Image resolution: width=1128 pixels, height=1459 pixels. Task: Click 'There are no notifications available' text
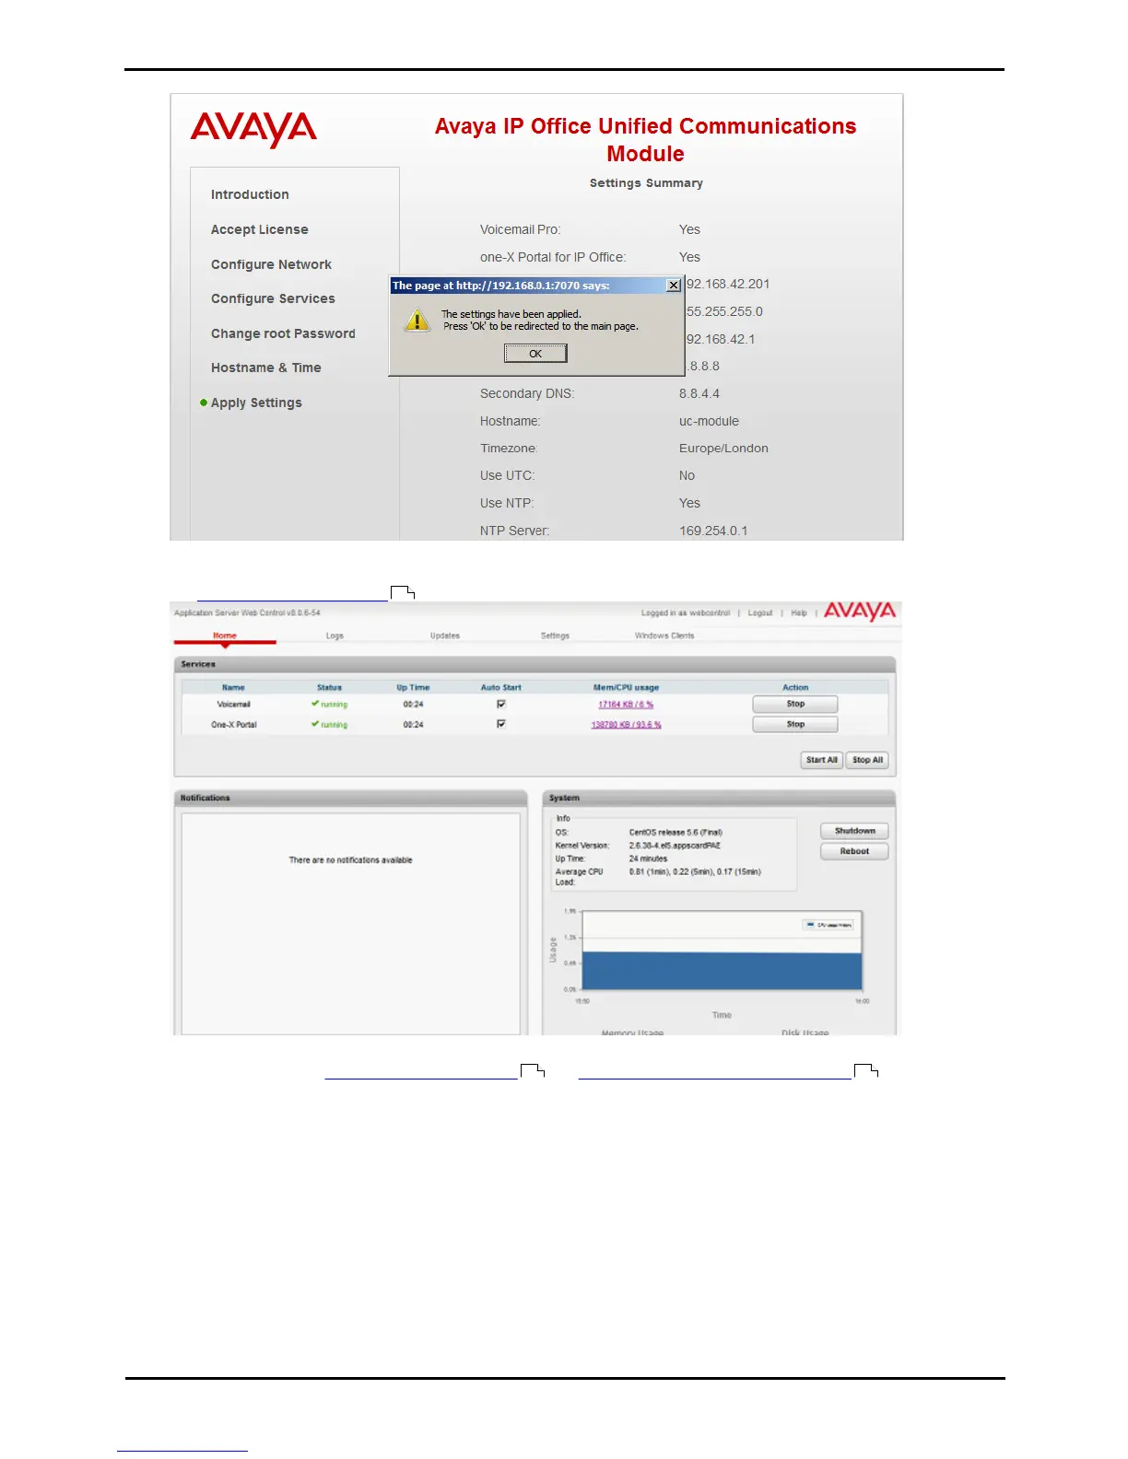pos(350,860)
